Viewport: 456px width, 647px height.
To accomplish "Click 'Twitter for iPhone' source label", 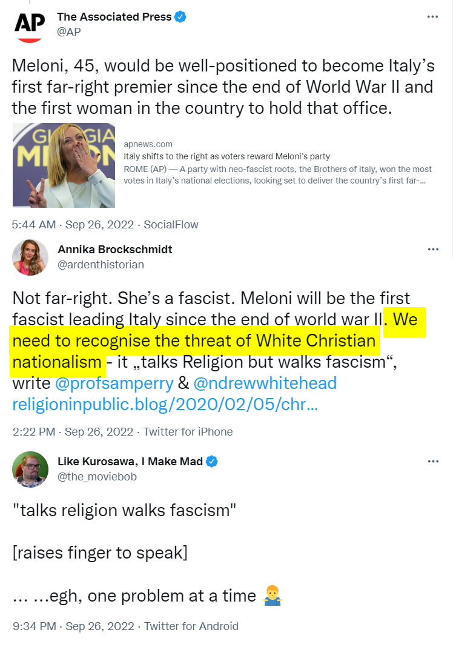I will pyautogui.click(x=188, y=432).
